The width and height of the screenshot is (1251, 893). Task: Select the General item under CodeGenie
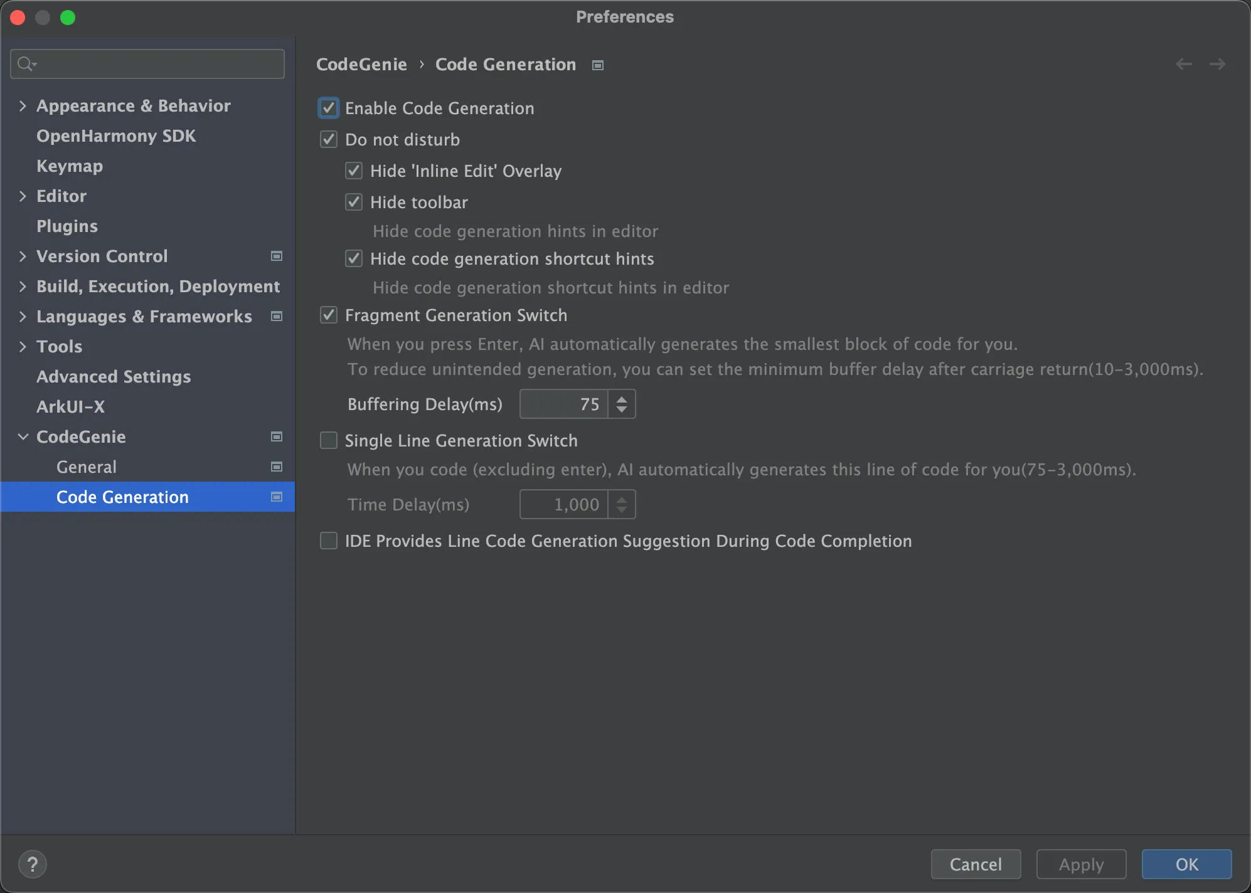(87, 467)
